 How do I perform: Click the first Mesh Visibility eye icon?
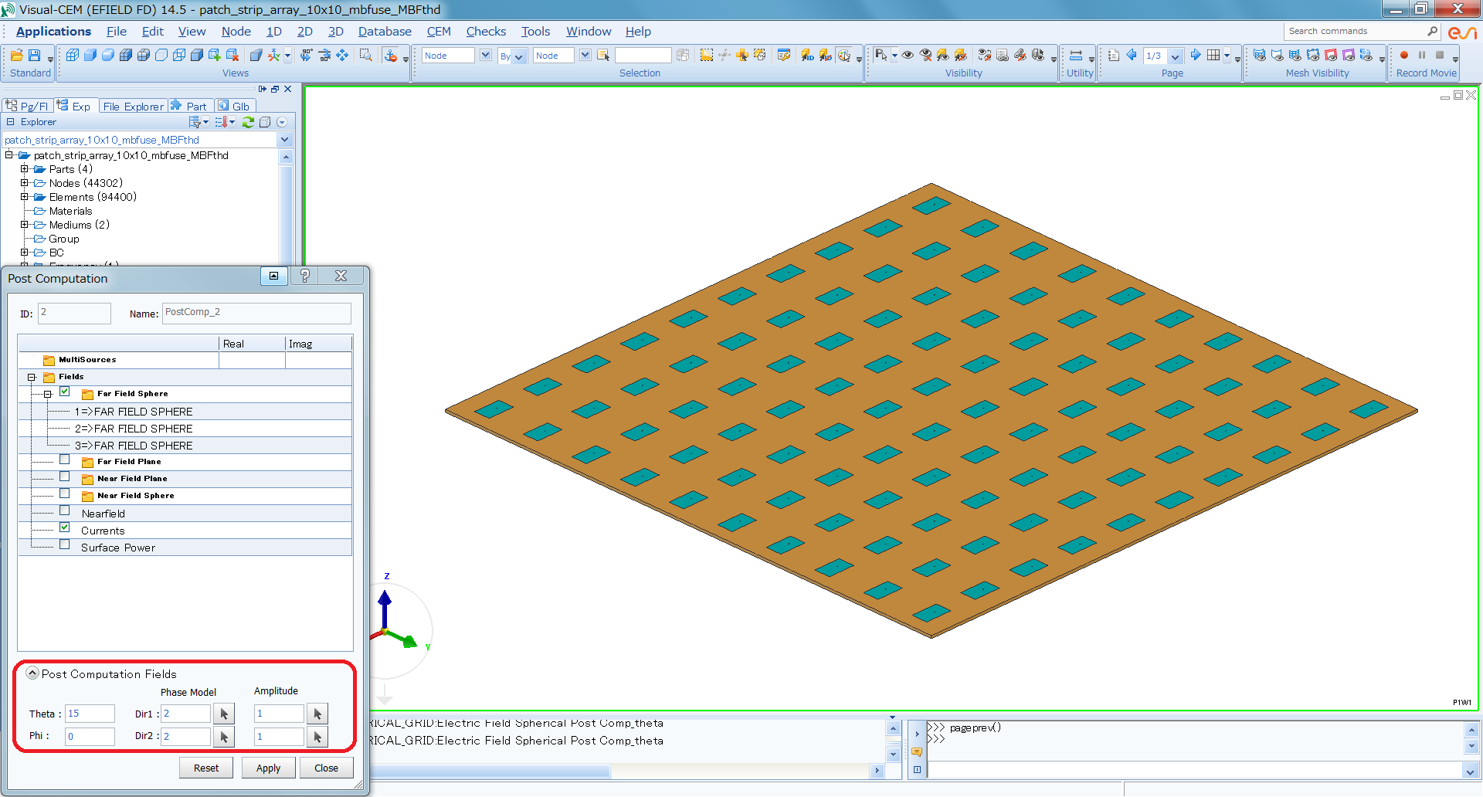click(x=1260, y=55)
